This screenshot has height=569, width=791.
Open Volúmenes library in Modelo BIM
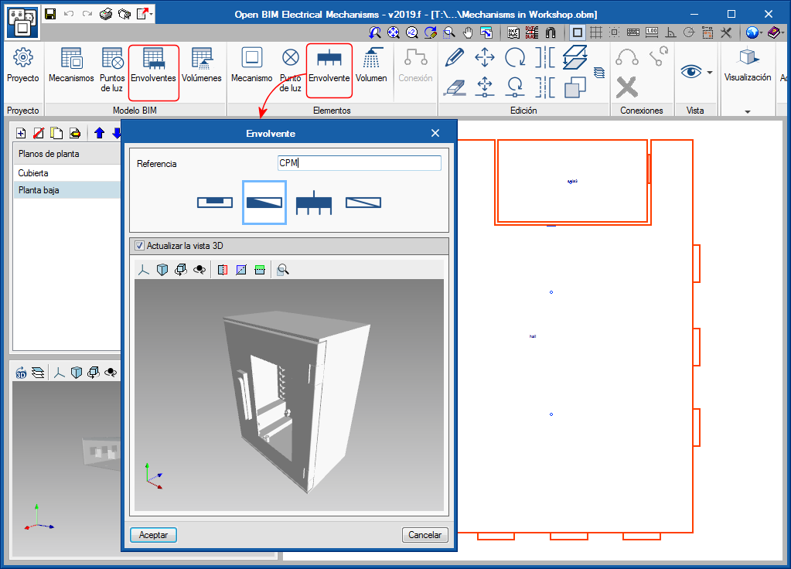pyautogui.click(x=202, y=65)
